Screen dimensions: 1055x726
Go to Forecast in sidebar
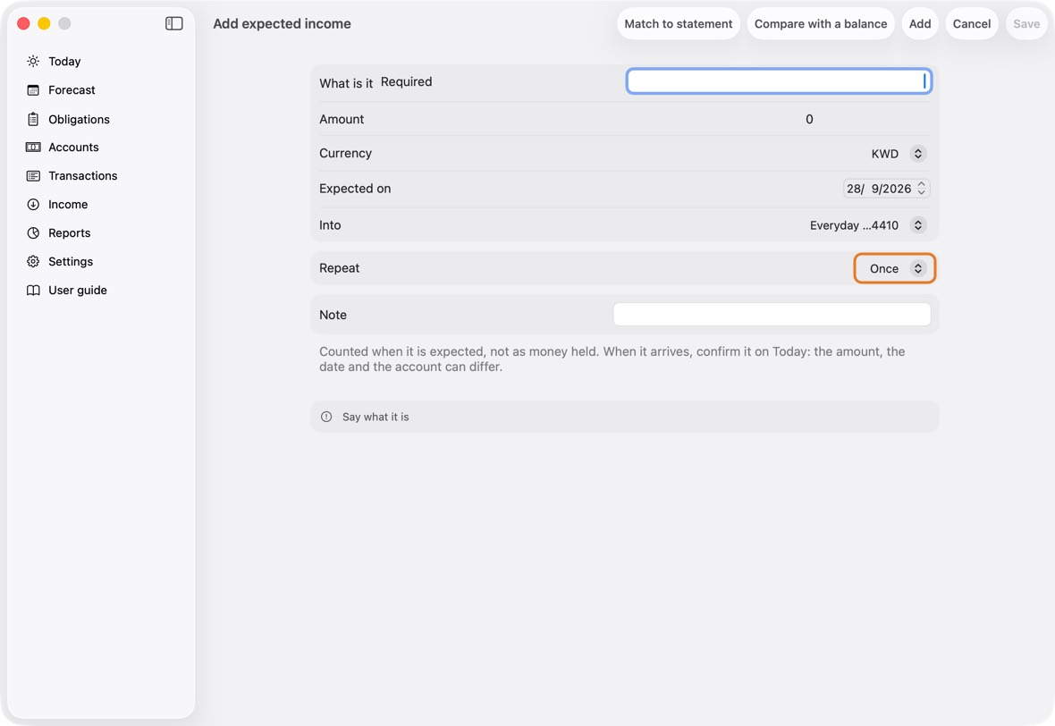tap(72, 90)
